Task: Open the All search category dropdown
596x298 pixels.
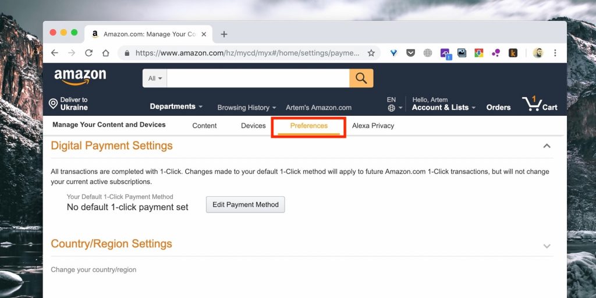Action: click(155, 78)
